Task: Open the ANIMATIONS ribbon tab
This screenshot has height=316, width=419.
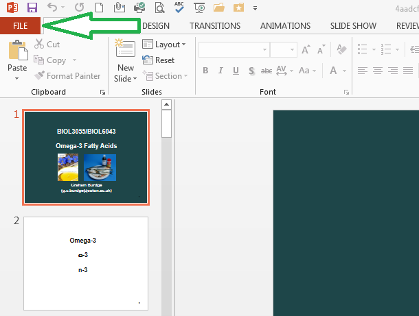Action: click(285, 26)
